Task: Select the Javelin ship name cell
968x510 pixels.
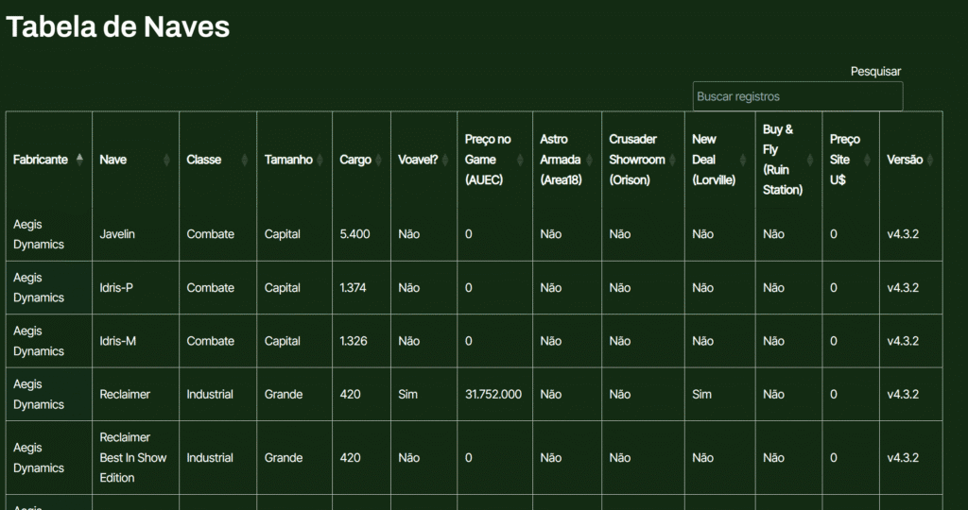Action: point(117,234)
